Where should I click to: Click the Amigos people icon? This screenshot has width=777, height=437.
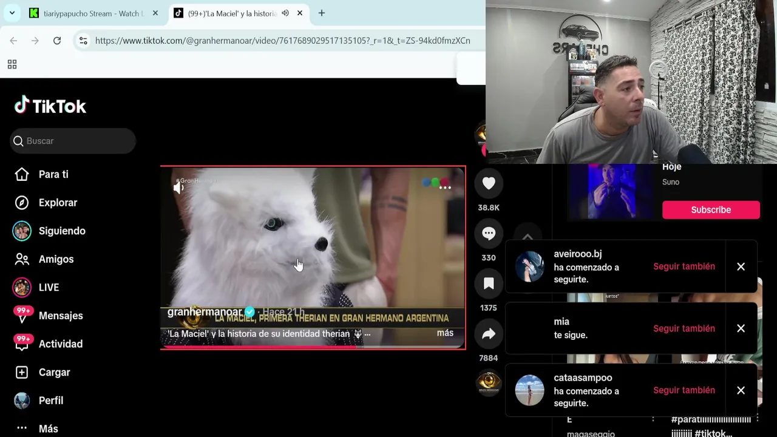pyautogui.click(x=22, y=259)
